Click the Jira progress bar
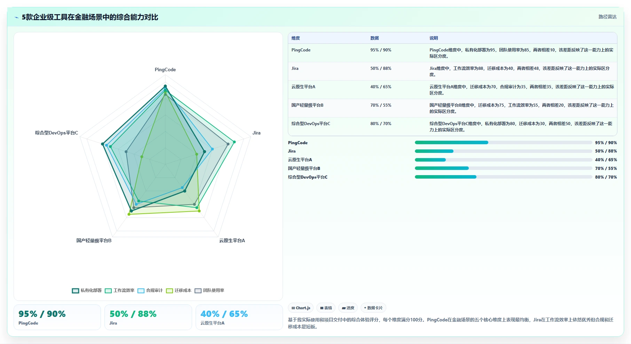 point(503,151)
